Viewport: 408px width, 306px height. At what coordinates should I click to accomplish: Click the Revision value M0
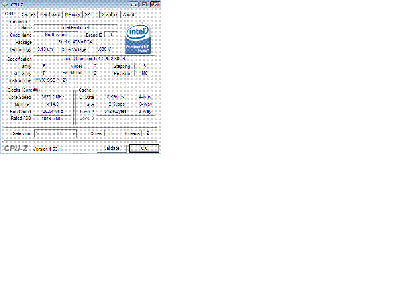tap(145, 73)
